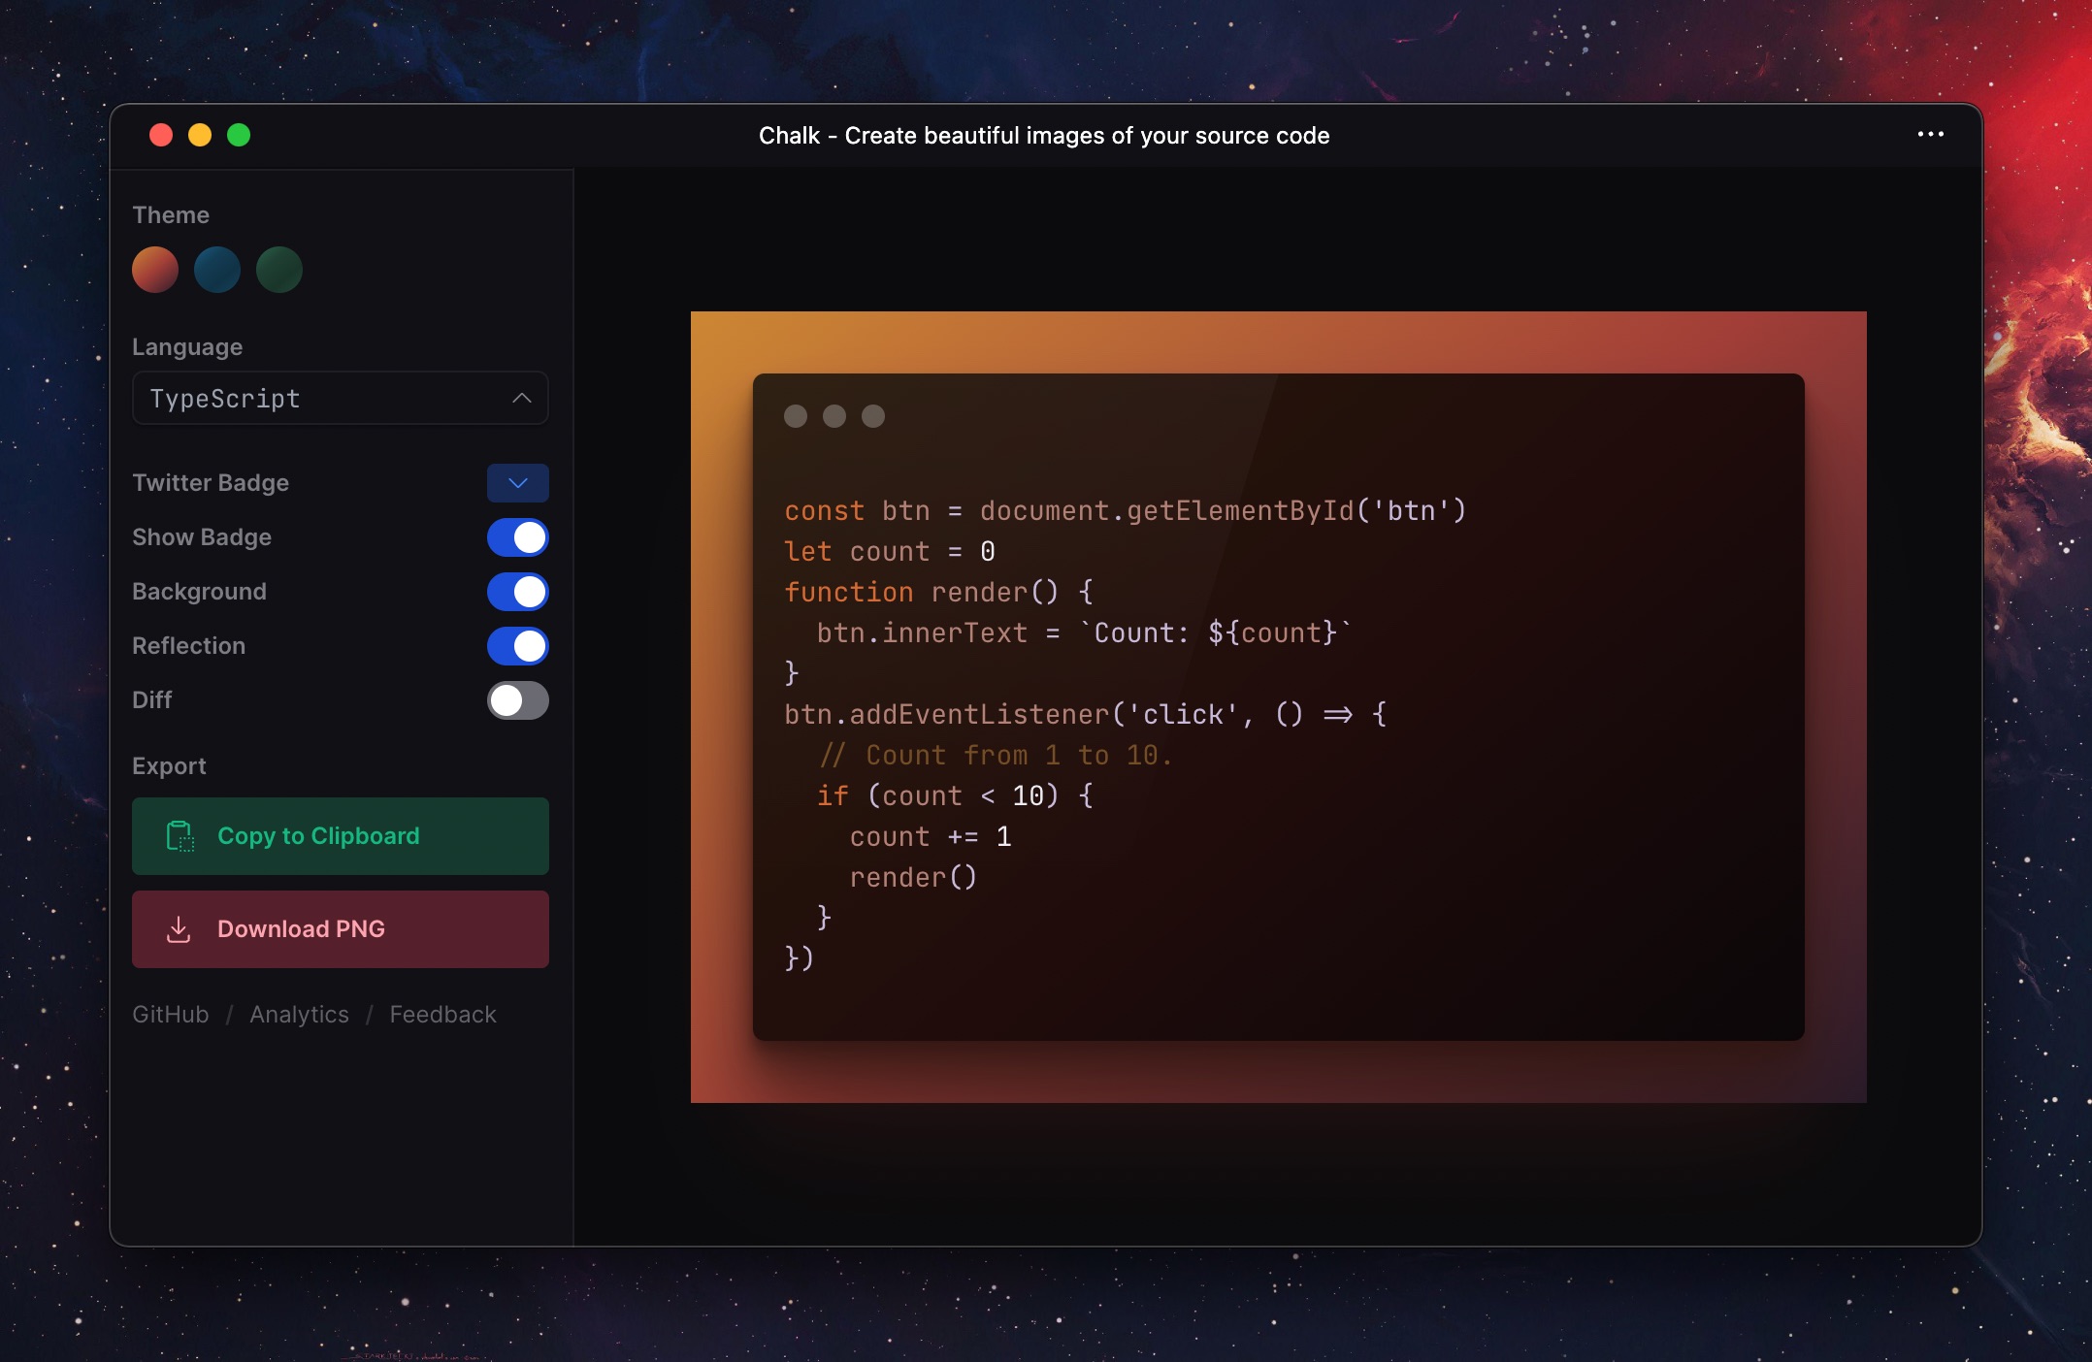Open the Analytics link
Image resolution: width=2092 pixels, height=1362 pixels.
point(299,1015)
